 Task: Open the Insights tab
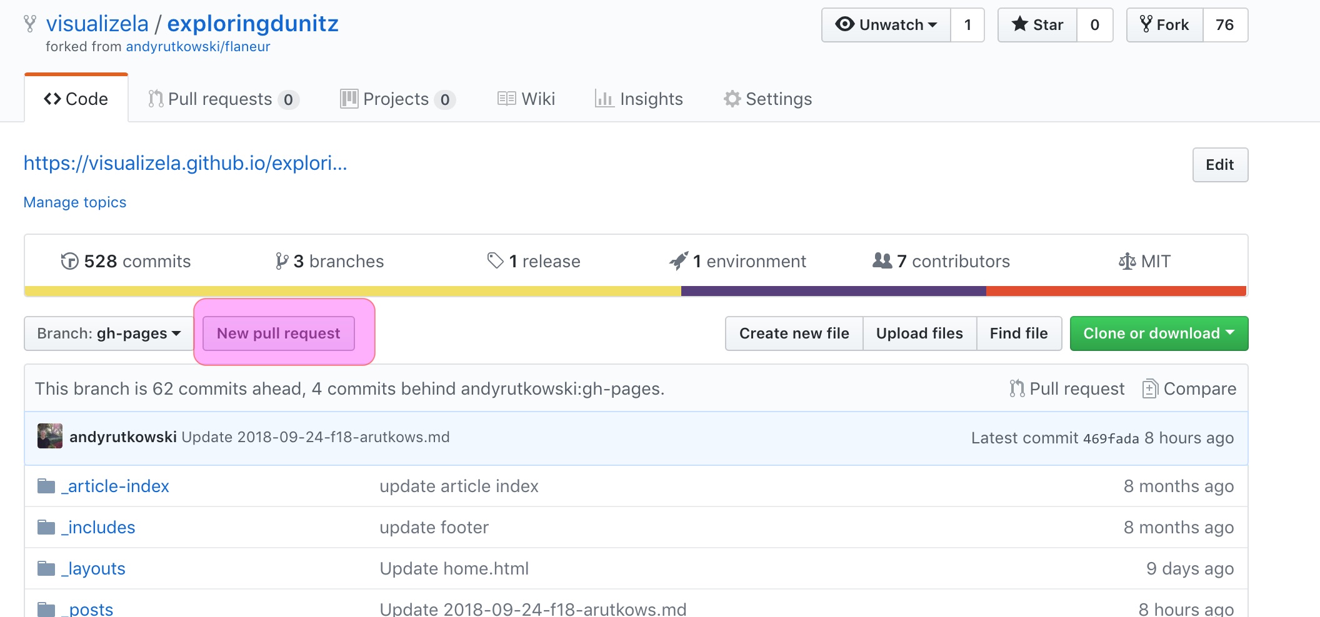coord(639,99)
